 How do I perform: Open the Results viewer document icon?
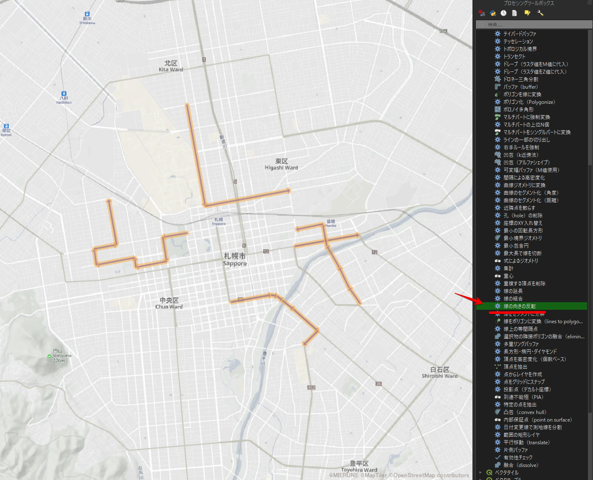514,13
